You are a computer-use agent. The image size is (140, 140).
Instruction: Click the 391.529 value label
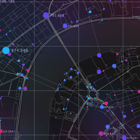point(108,107)
